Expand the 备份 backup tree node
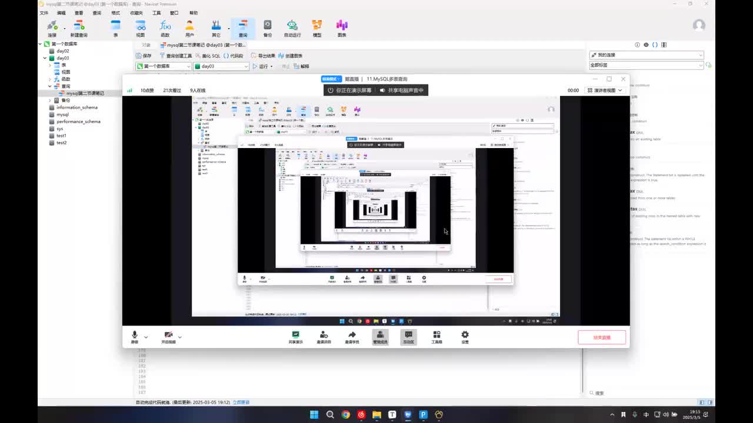 pos(50,100)
